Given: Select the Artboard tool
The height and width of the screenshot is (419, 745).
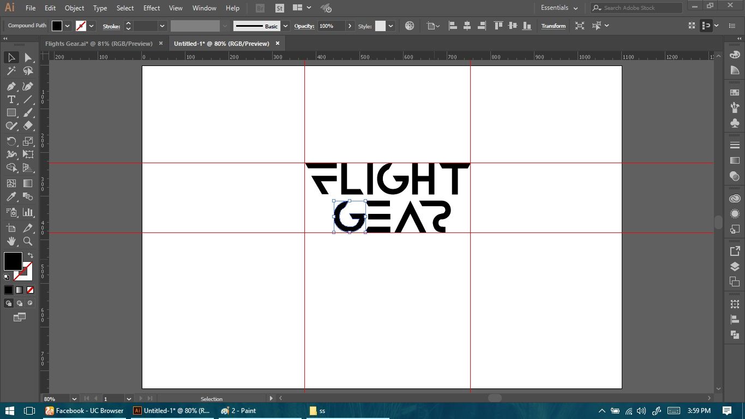Looking at the screenshot, I should point(11,228).
